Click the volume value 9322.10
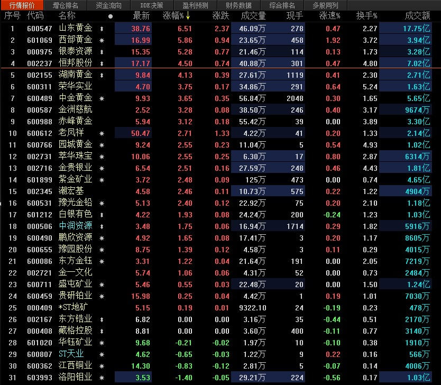The width and height of the screenshot is (441, 385). pos(253,308)
